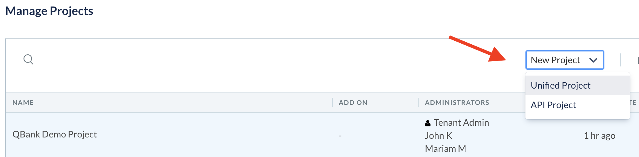Click the Tenant Admin administrator name
The image size is (639, 157).
tap(461, 122)
